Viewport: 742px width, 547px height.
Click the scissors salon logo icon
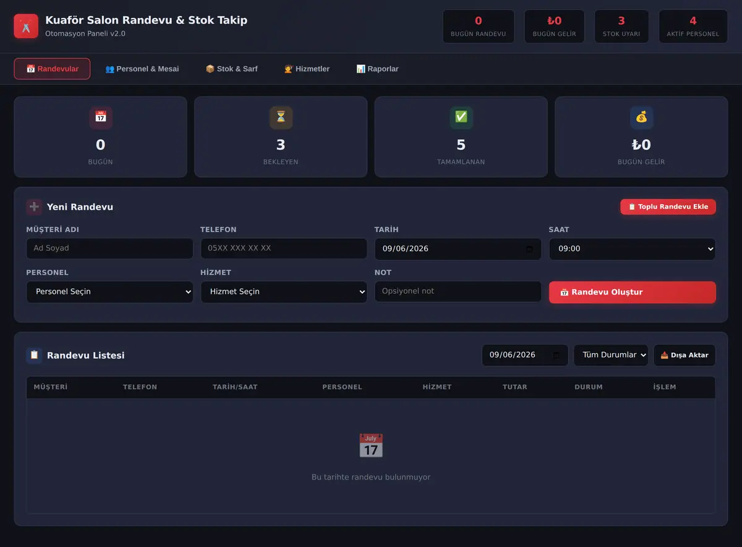[26, 26]
